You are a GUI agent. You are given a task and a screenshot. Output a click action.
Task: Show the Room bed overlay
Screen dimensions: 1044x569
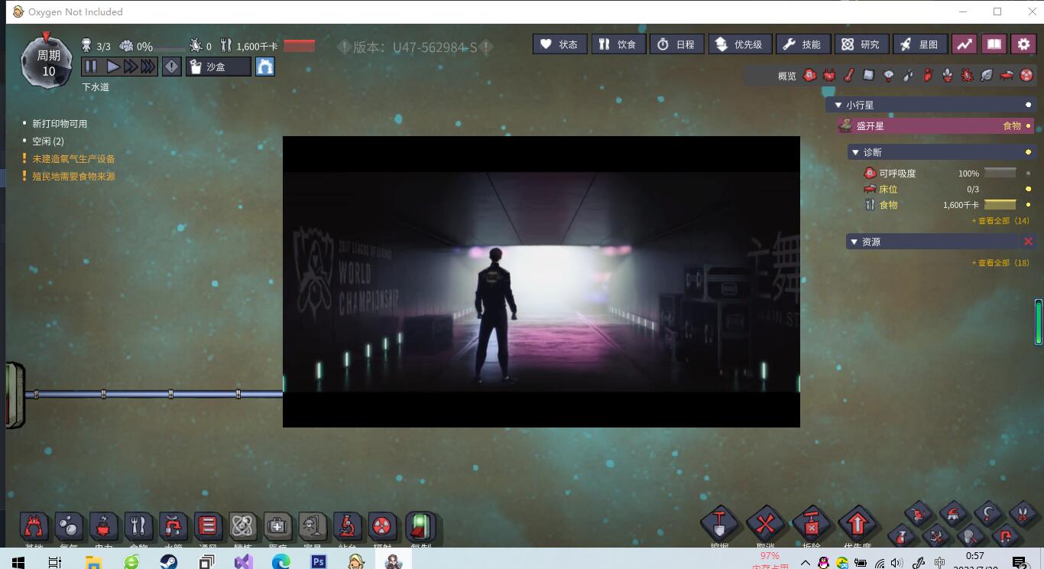click(x=1007, y=75)
